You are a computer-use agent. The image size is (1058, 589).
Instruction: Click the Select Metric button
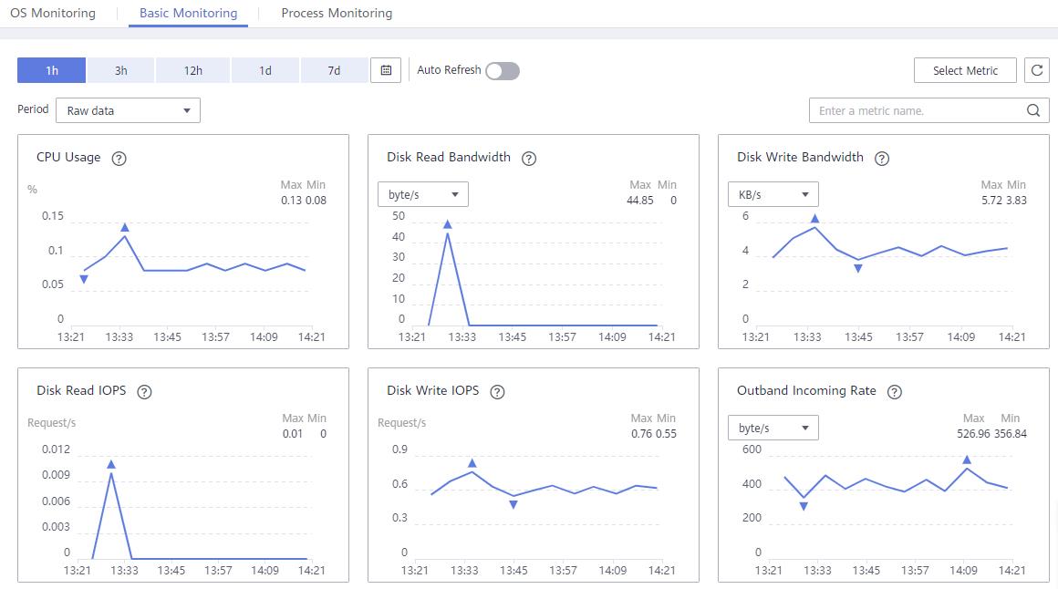tap(965, 70)
